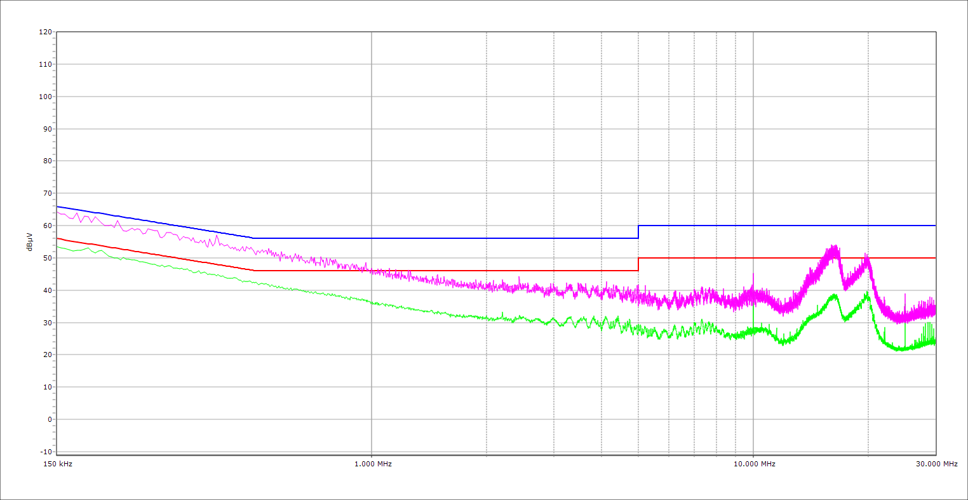Click the red limit line start at left edge
The height and width of the screenshot is (500, 968).
tap(58, 238)
